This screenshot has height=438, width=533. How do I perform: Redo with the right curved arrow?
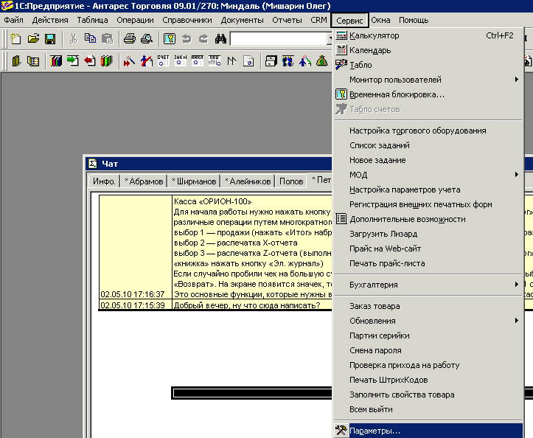click(203, 39)
